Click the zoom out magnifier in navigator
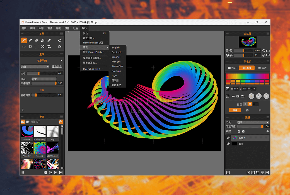290x195 pixels. 227,51
